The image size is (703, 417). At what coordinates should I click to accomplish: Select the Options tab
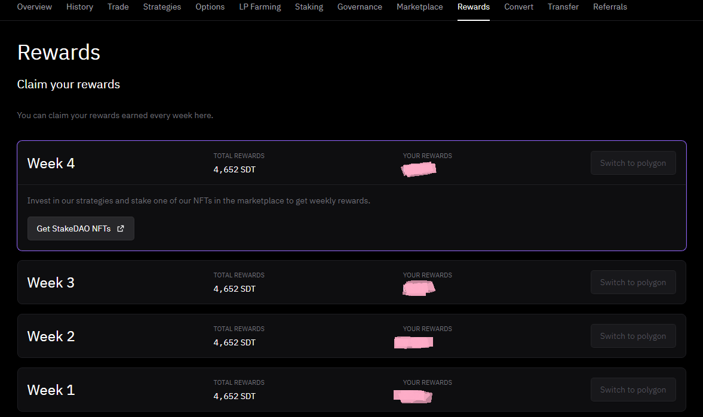(x=210, y=7)
